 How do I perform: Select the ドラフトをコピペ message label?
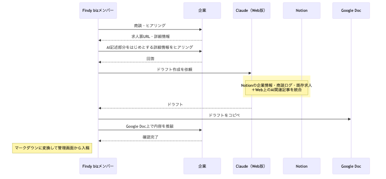coord(225,115)
